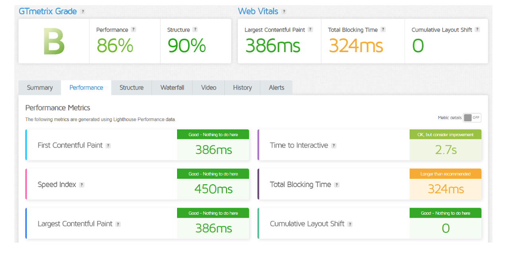
Task: Go to the Alerts tab
Action: pos(276,88)
